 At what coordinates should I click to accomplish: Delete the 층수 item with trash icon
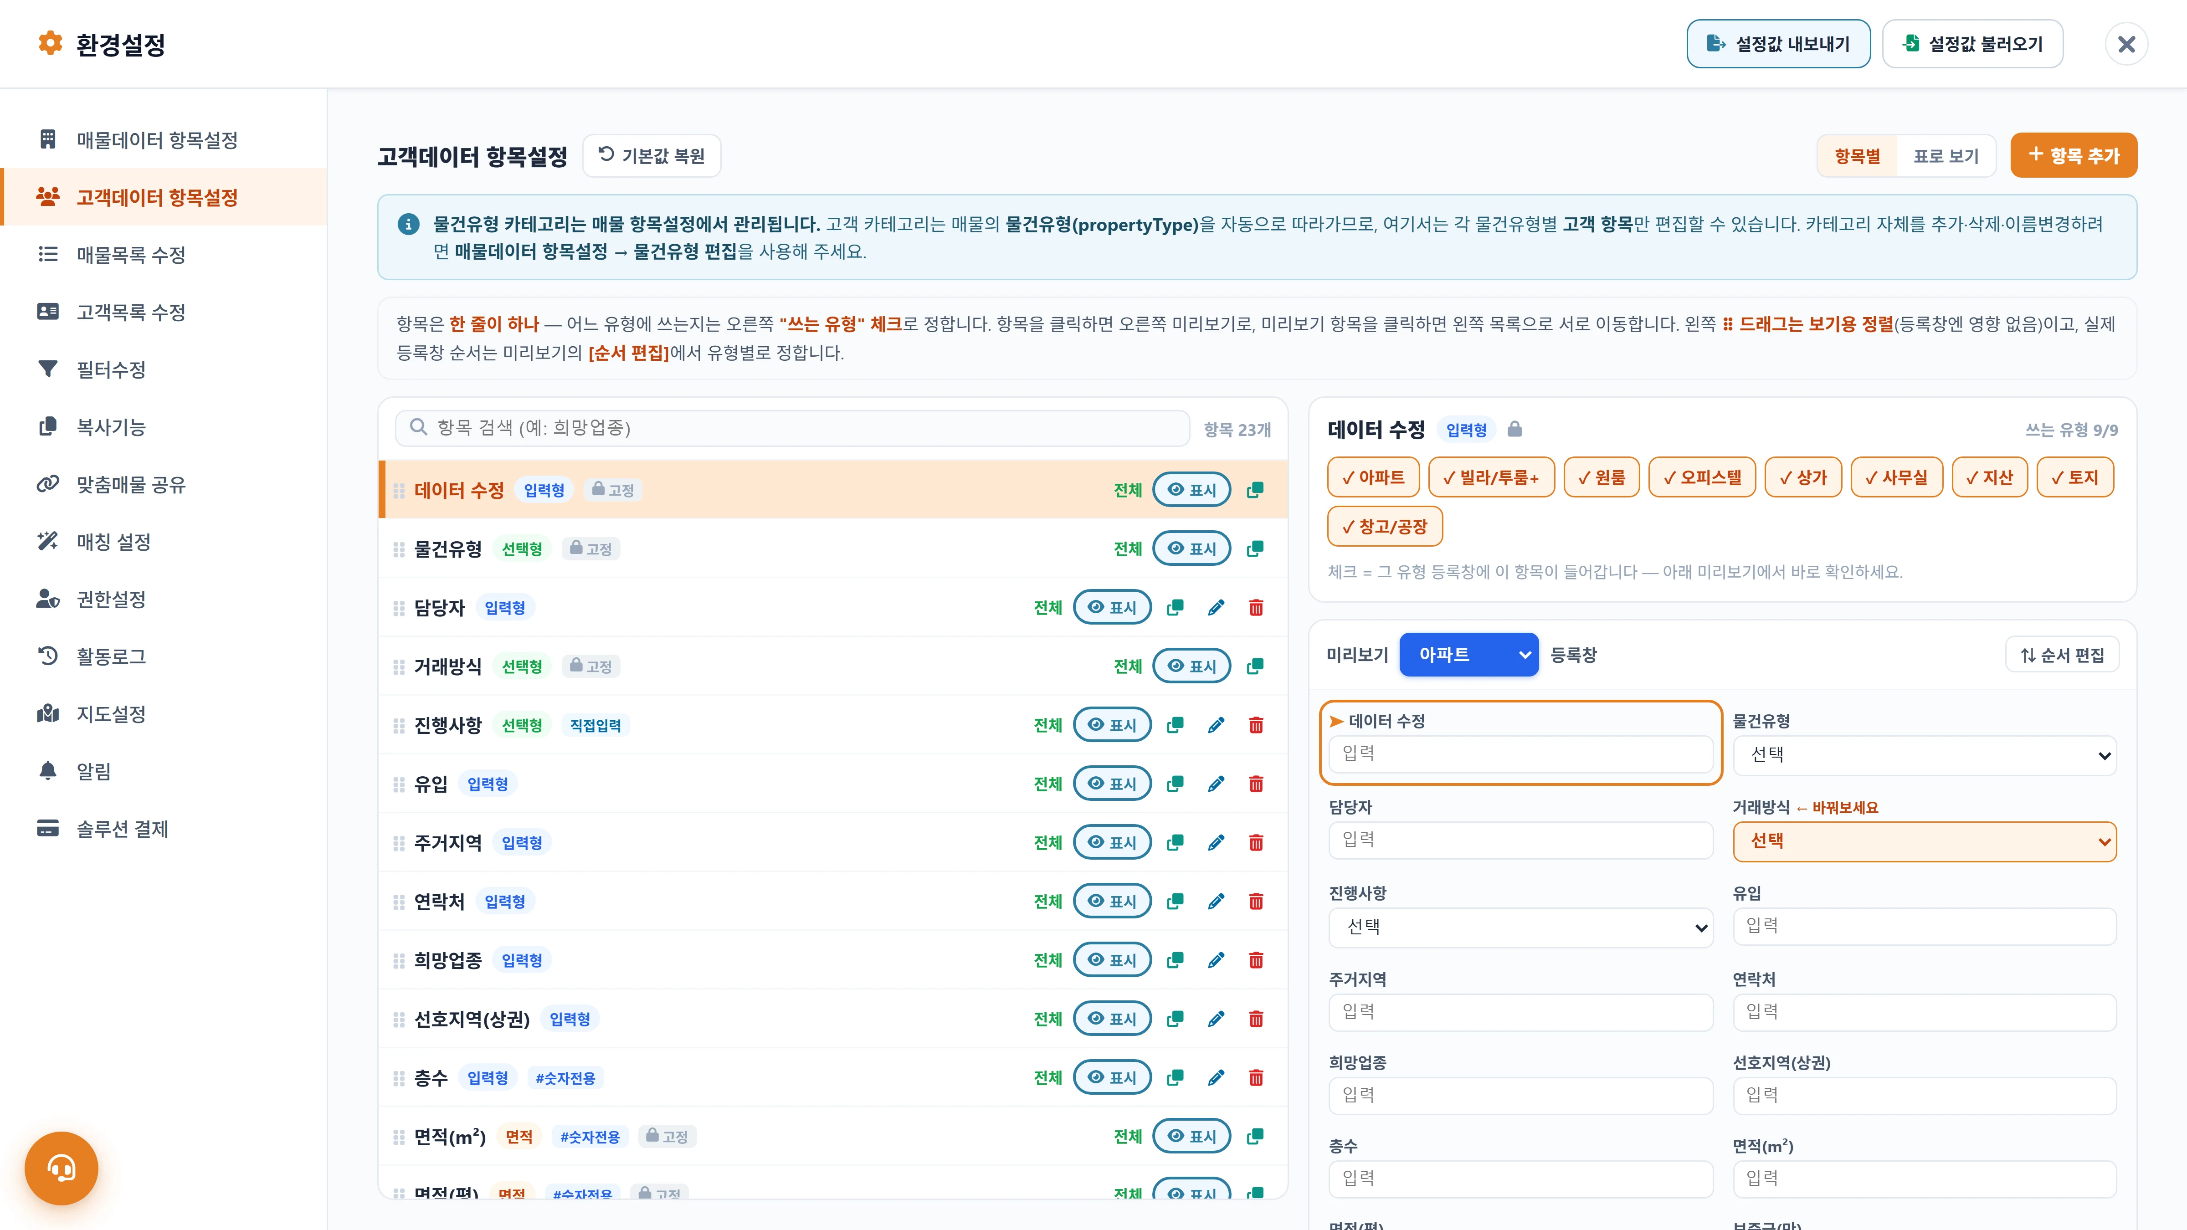click(1256, 1078)
